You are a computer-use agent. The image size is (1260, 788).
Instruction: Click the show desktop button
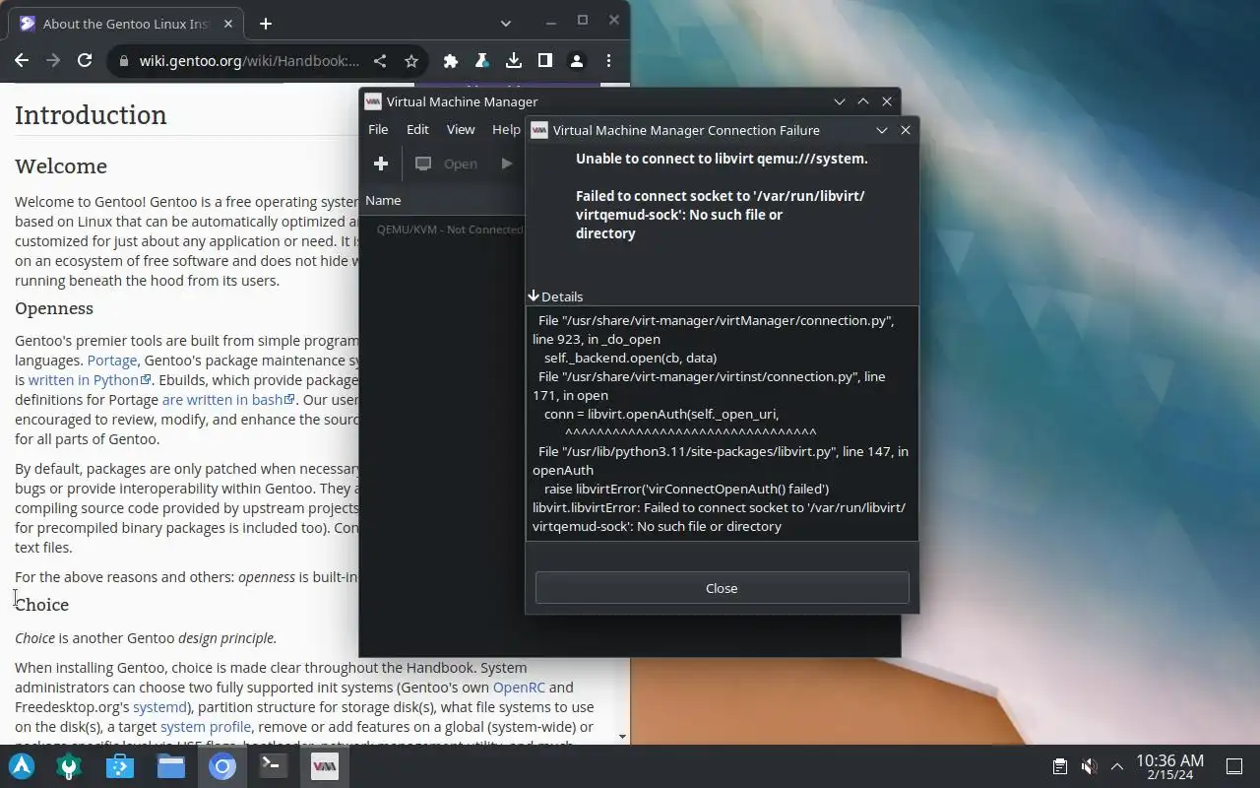pyautogui.click(x=1234, y=766)
